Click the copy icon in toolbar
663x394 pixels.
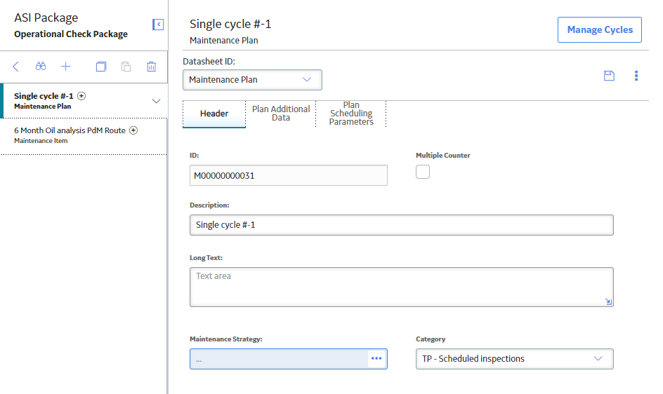(x=101, y=67)
